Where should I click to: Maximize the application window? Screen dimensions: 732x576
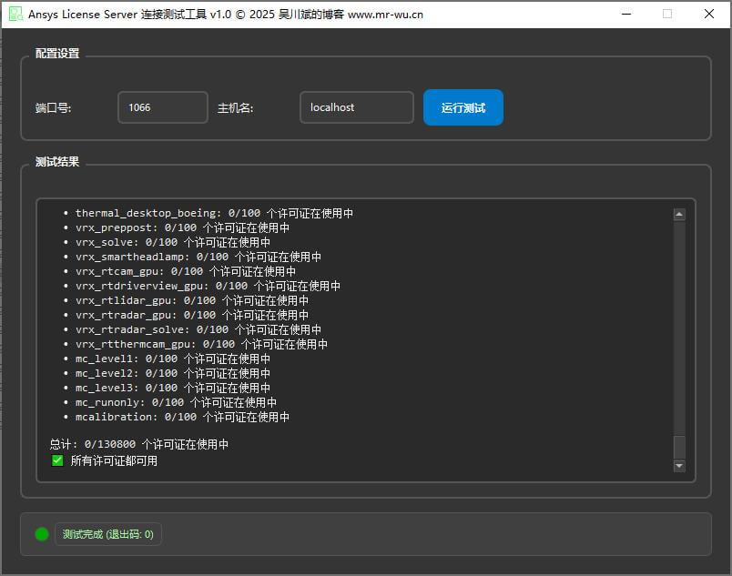[667, 15]
